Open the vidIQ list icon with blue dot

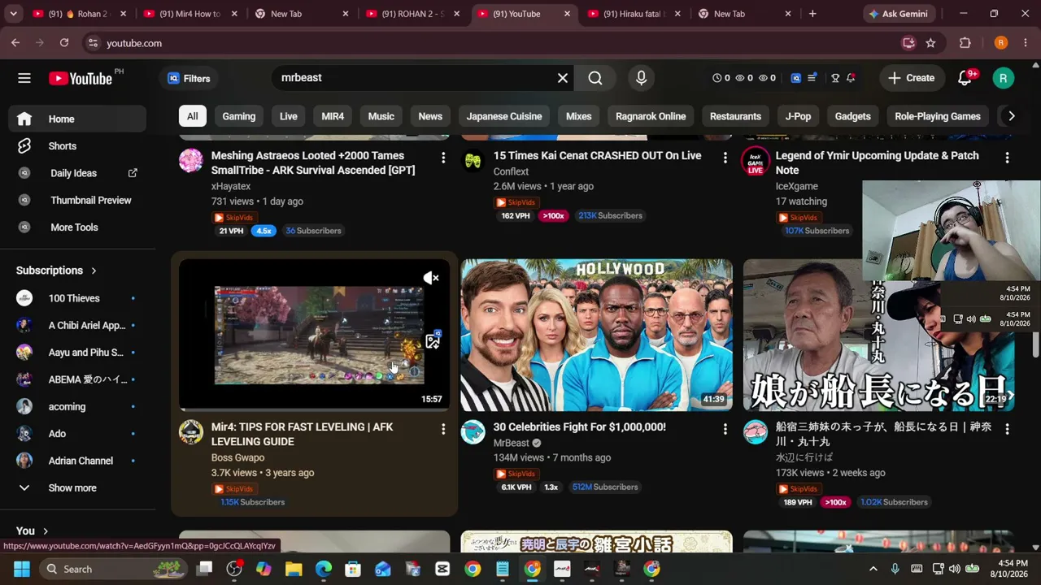point(812,78)
